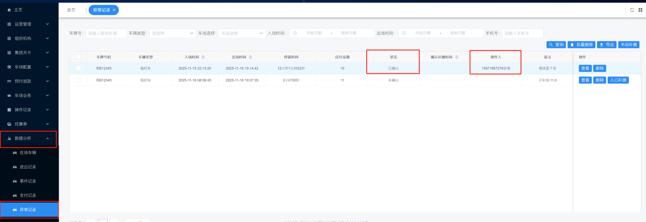This screenshot has width=646, height=222.
Task: Check the row with entry 2025-11-15 22:13:20
Action: coord(78,68)
